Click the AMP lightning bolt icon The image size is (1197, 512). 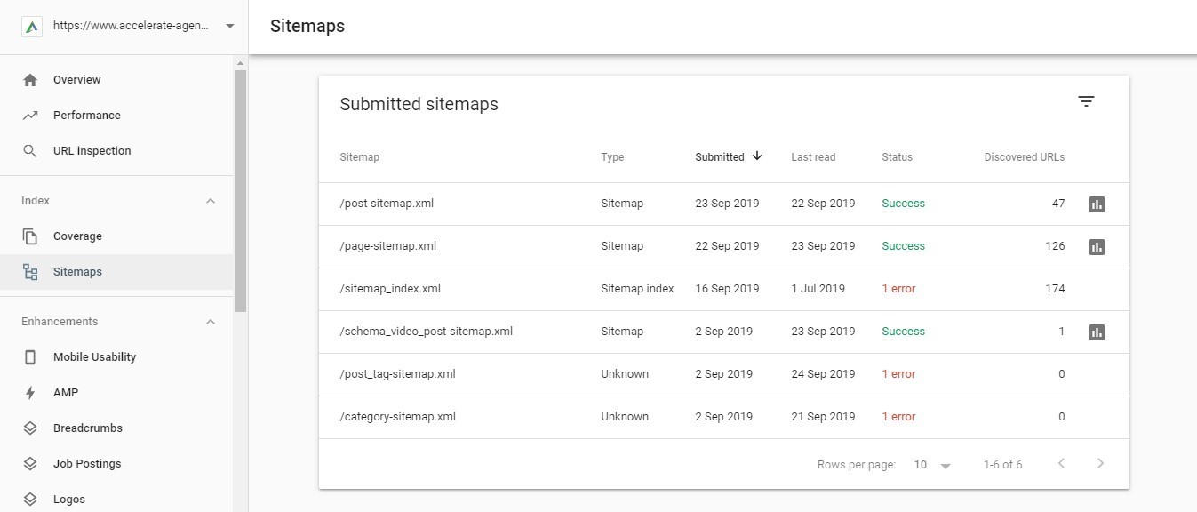point(30,393)
